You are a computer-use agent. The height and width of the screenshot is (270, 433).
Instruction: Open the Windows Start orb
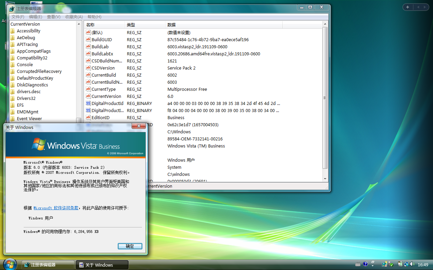(x=9, y=264)
